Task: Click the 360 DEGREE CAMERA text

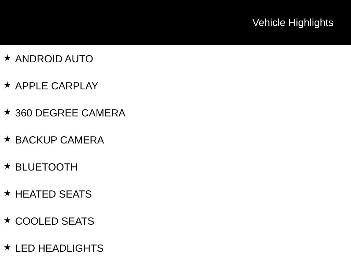Action: 70,113
